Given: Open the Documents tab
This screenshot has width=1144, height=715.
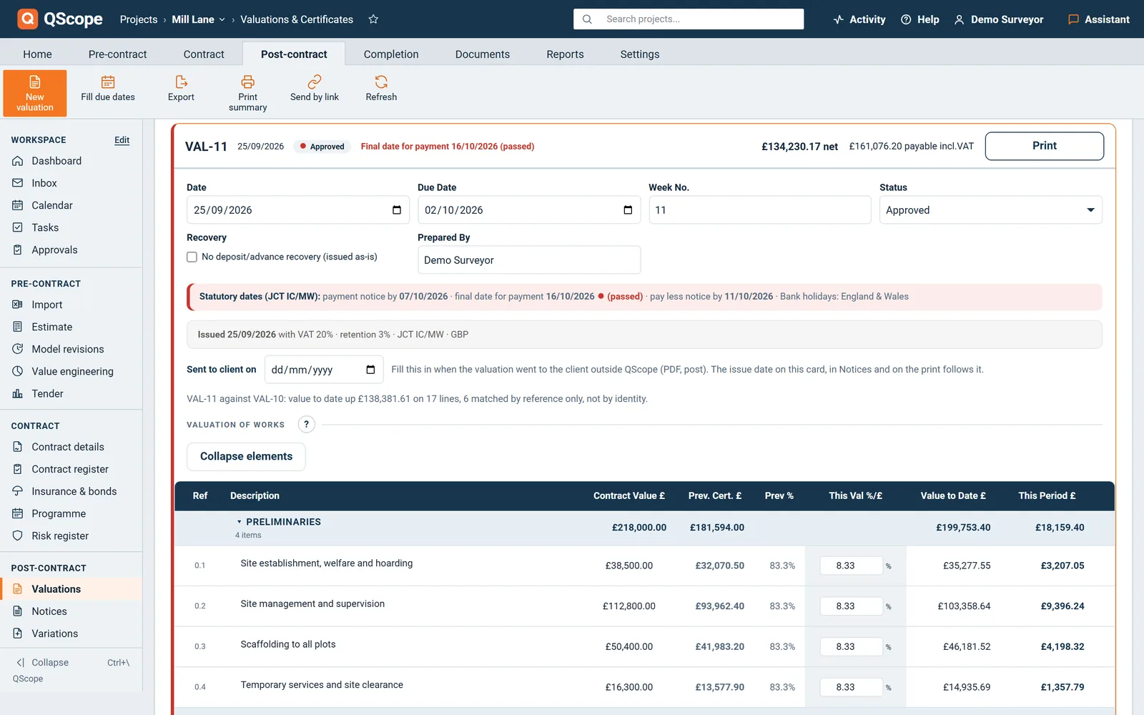Looking at the screenshot, I should pos(483,54).
